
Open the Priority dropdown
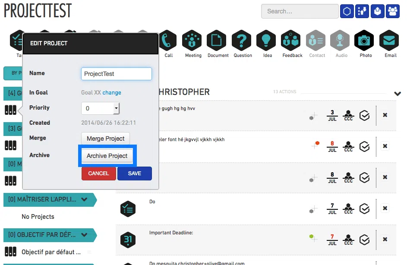(116, 108)
